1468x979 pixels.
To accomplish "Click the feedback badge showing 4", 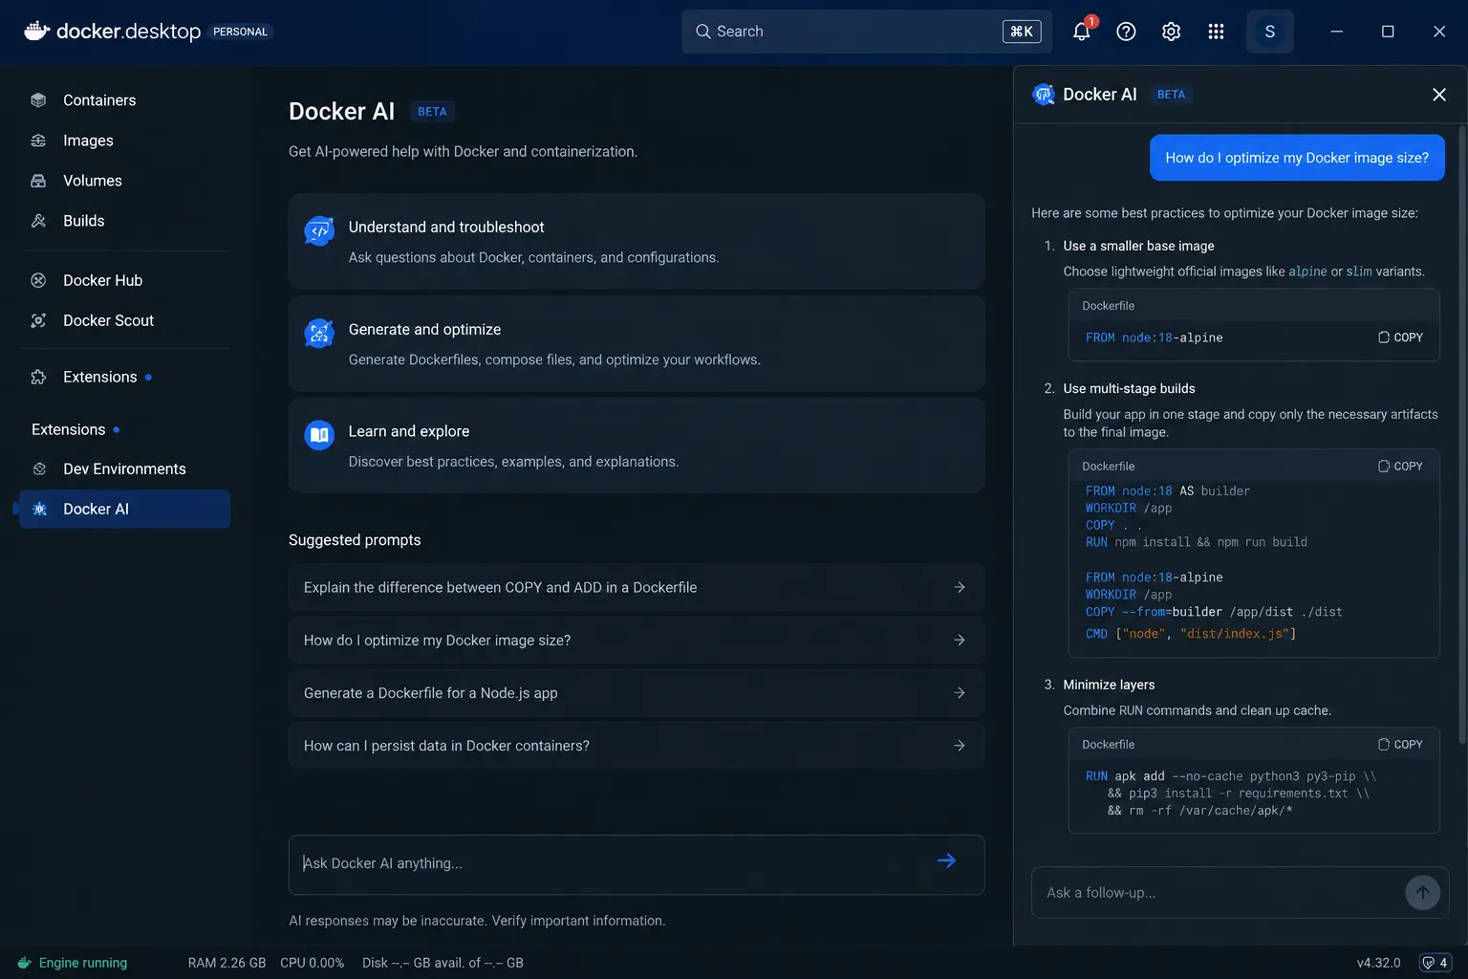I will [1436, 963].
